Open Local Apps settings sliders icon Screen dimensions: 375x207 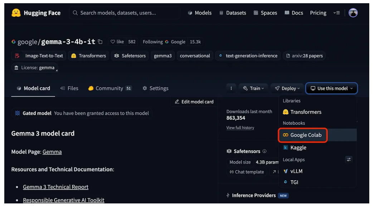pos(349,159)
